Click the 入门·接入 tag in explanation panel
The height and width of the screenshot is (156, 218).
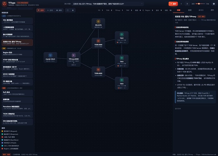(x=202, y=16)
